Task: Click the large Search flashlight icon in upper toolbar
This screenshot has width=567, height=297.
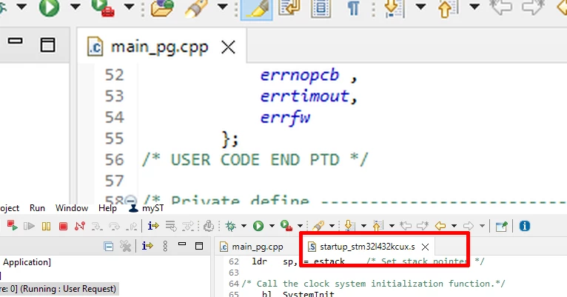Action: click(196, 8)
